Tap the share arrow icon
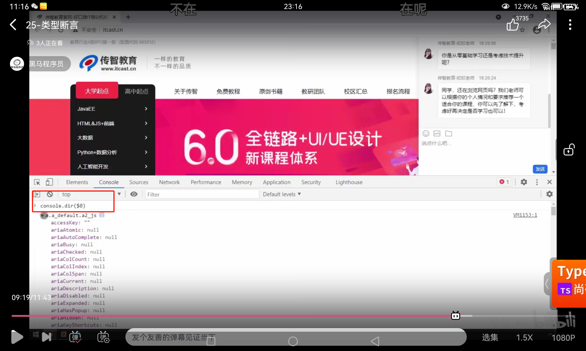586x351 pixels. pos(544,25)
